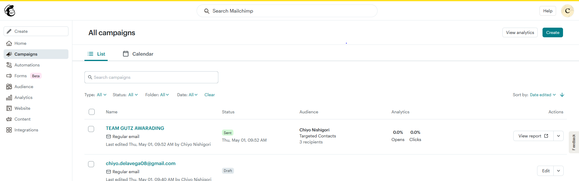Screen dimensions: 579x181
Task: Expand more actions next to View report
Action: (558, 136)
